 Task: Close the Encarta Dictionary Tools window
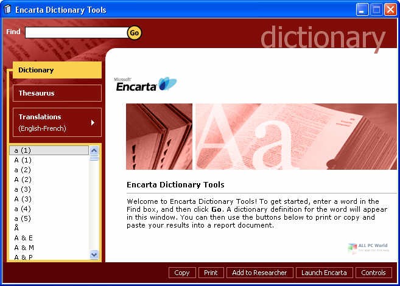390,10
